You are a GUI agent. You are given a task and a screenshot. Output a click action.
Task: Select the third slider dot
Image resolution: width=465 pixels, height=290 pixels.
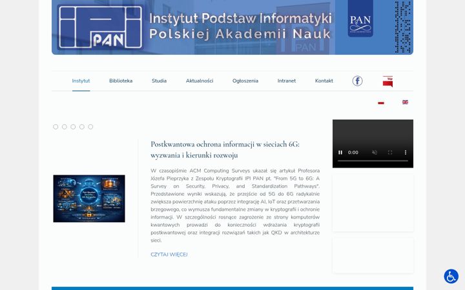coord(73,127)
